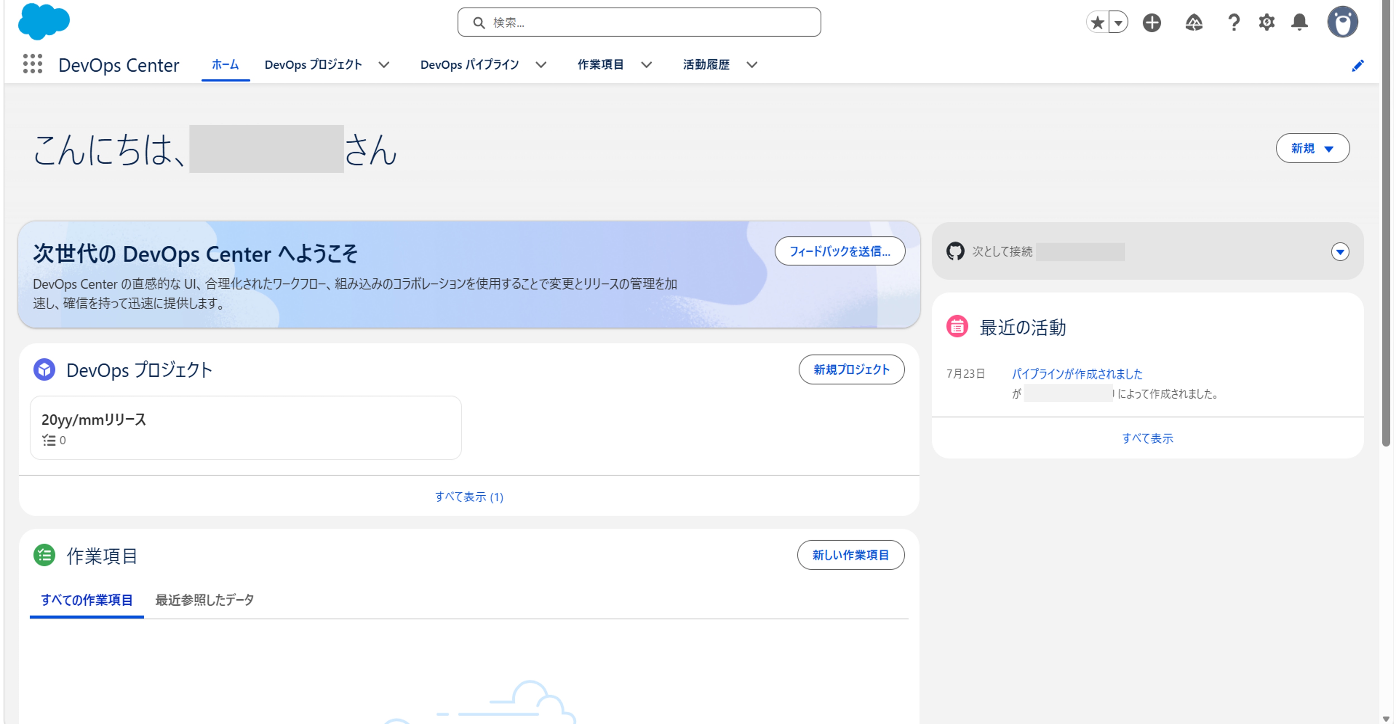Click the 新規プロジェクト button
Screen dimensions: 1396x724
pyautogui.click(x=851, y=370)
